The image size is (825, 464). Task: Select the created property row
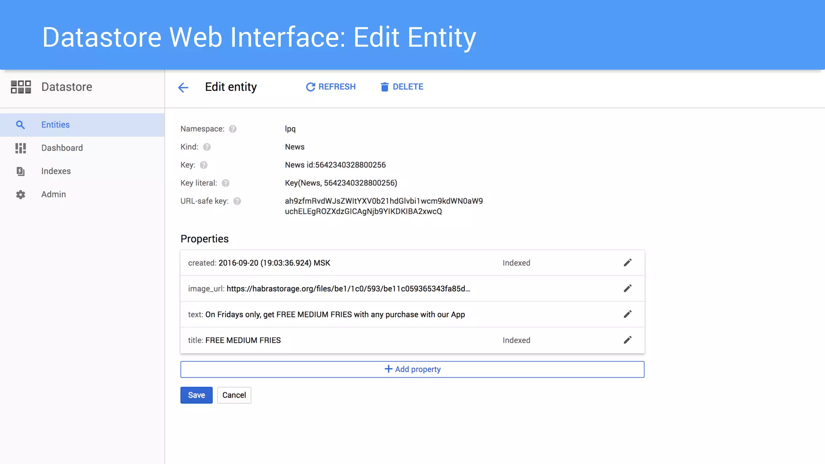412,263
